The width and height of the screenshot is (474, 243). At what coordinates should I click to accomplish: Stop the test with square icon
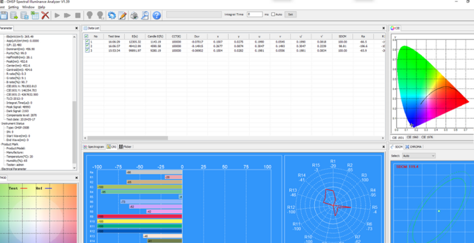click(78, 15)
